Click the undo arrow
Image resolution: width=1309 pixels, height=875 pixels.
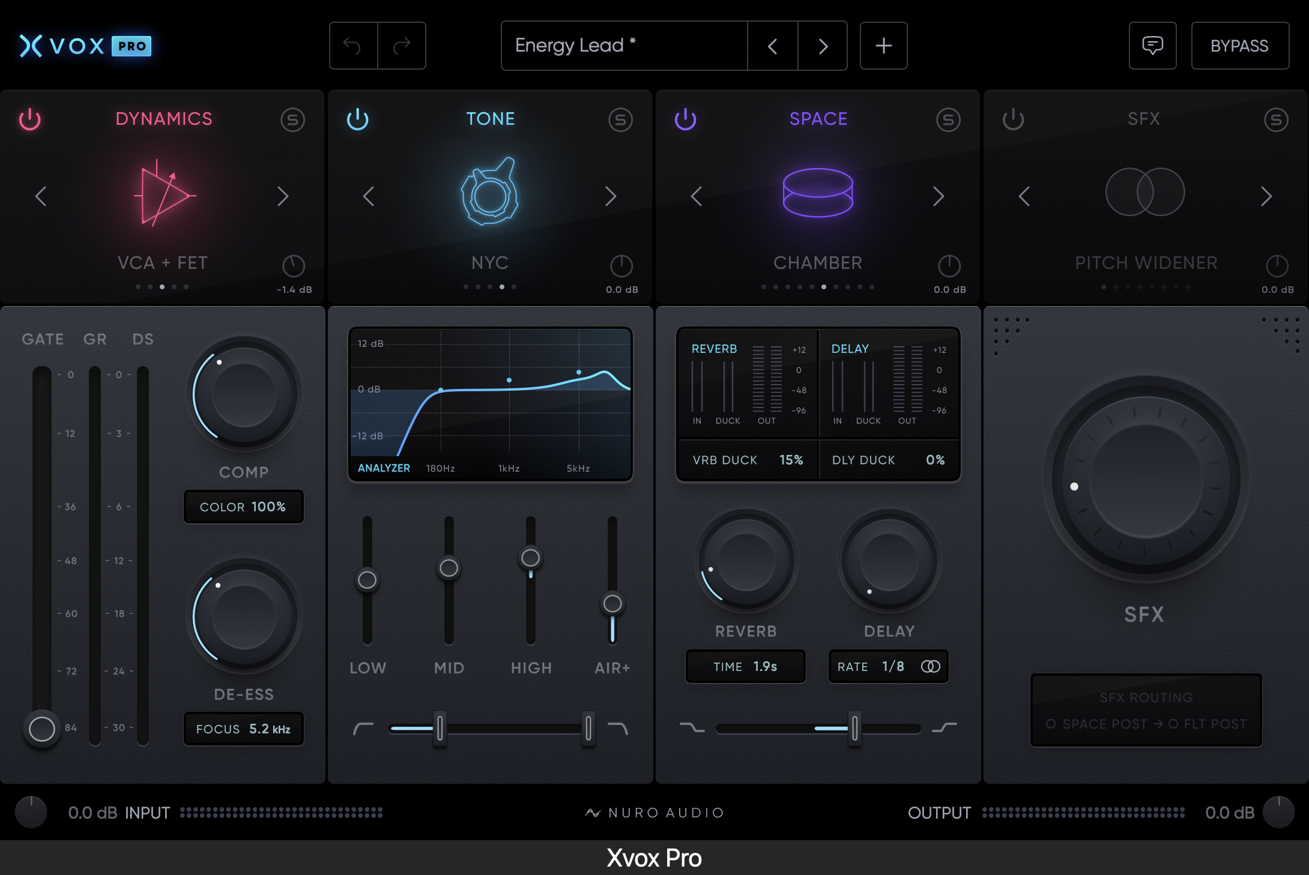353,46
